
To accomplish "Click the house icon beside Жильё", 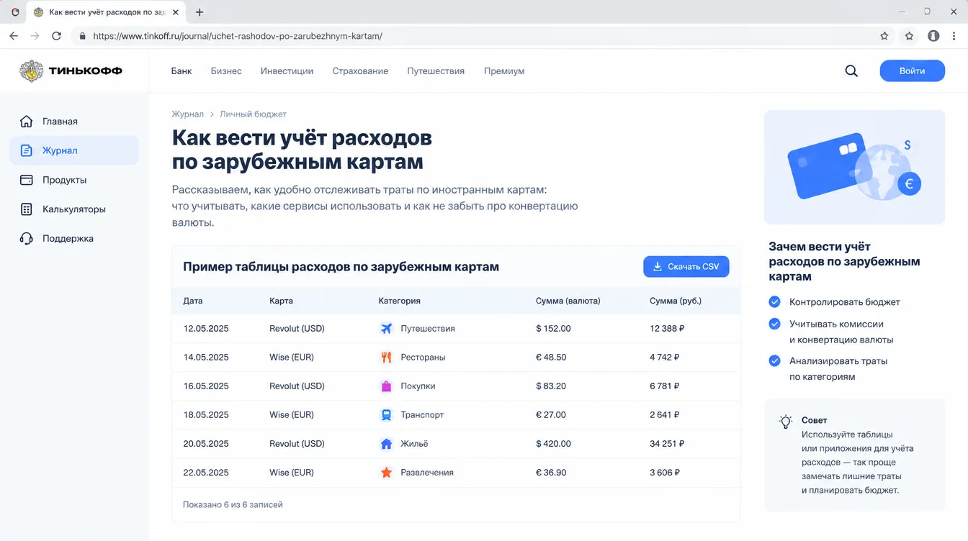I will pos(387,444).
